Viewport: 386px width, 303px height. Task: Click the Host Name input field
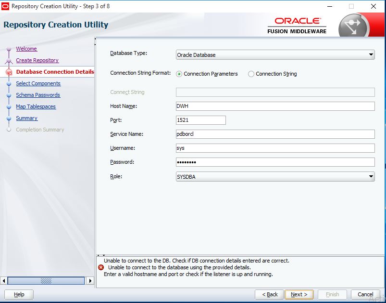coord(275,106)
